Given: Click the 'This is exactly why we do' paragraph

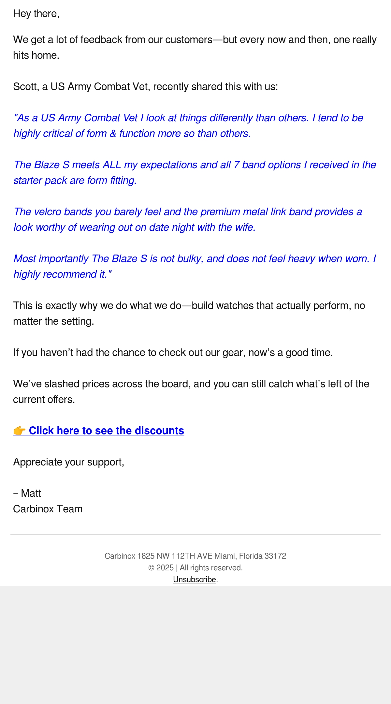Looking at the screenshot, I should coord(189,313).
